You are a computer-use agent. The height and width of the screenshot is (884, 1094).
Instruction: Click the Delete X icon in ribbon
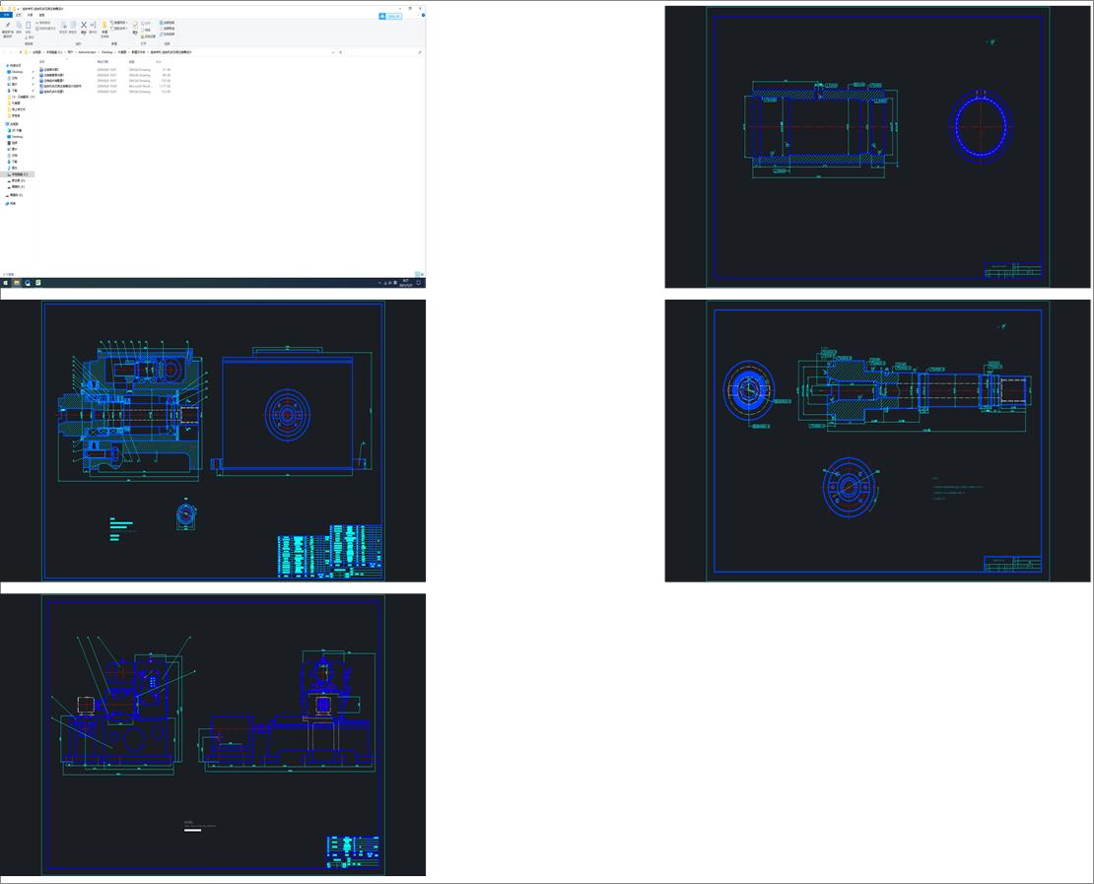(84, 28)
